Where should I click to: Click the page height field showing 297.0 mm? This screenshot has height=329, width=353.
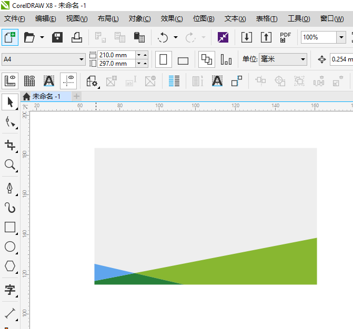[116, 64]
